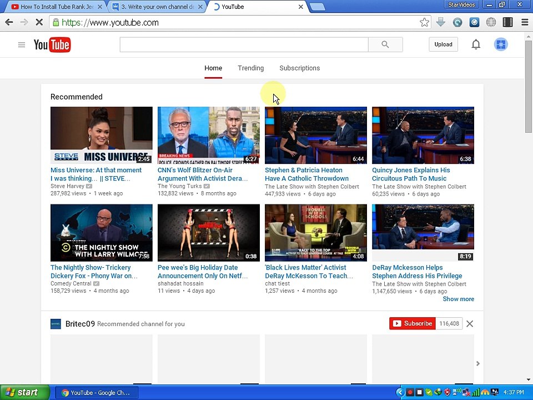Open the account avatar menu
533x400 pixels.
[x=501, y=44]
